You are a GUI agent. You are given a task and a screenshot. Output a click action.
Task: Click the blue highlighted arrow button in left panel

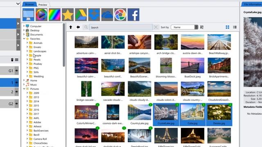(x=18, y=24)
